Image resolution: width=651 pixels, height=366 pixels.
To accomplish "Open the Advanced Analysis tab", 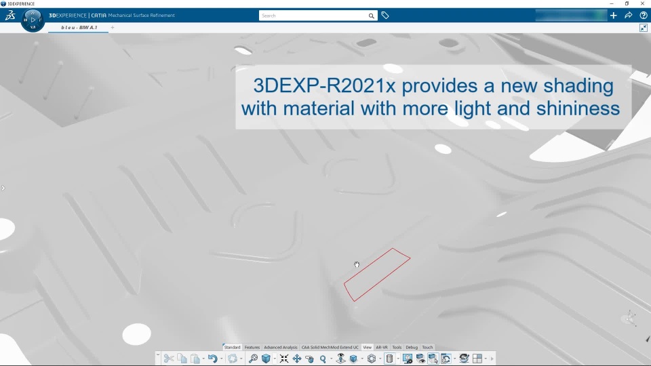I will coord(281,347).
